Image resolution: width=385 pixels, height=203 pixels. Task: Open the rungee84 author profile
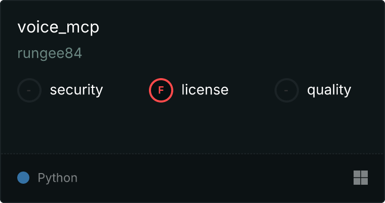(x=50, y=53)
